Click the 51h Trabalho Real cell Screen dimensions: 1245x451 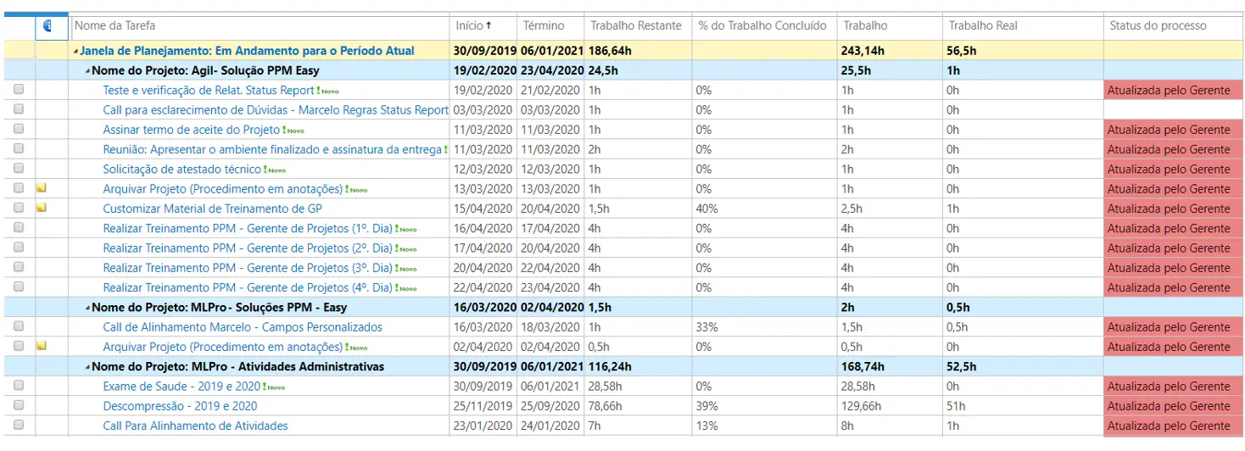point(1023,406)
